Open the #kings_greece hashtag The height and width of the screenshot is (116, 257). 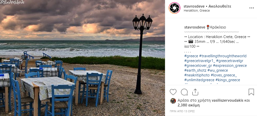228,80
